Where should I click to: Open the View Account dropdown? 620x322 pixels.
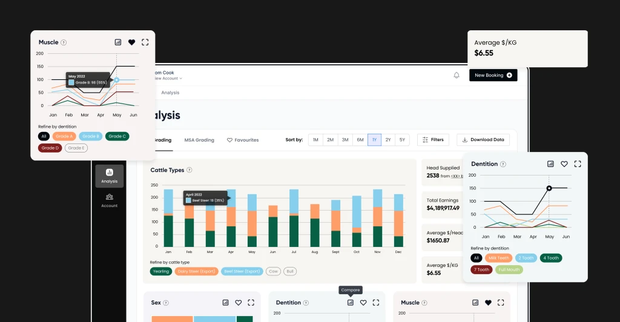click(x=167, y=79)
